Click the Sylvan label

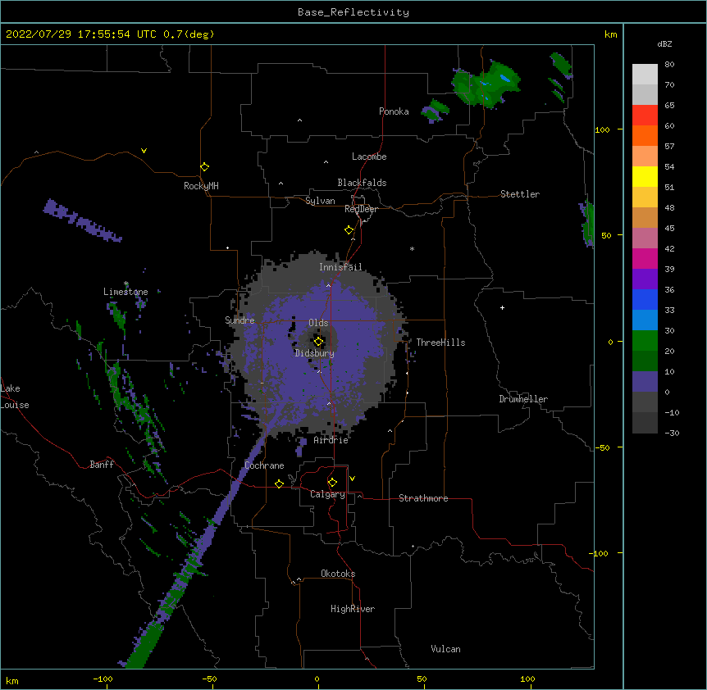(x=320, y=201)
